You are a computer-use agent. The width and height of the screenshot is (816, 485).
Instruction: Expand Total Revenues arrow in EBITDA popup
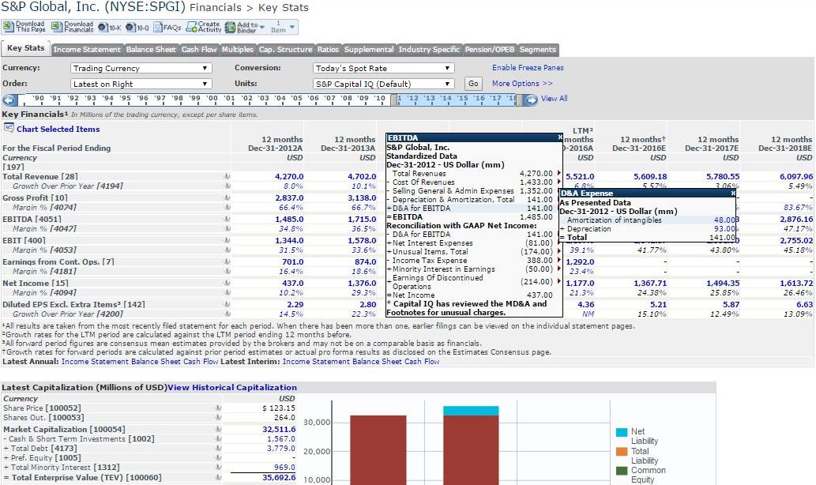coord(559,173)
